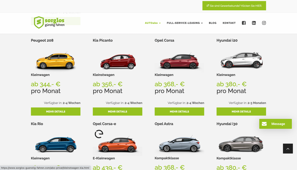Open the Facebook page icon
297x170 pixels.
point(244,23)
